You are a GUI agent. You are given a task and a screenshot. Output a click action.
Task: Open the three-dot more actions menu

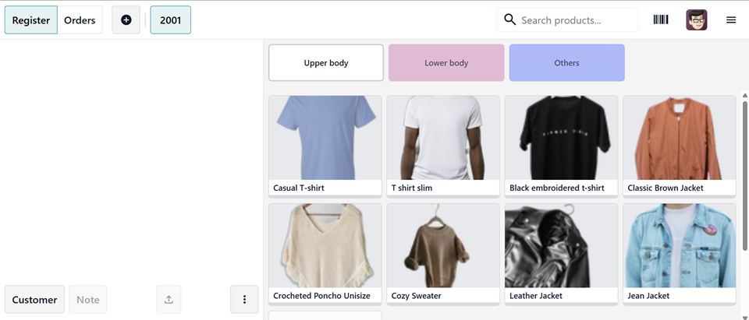click(244, 300)
